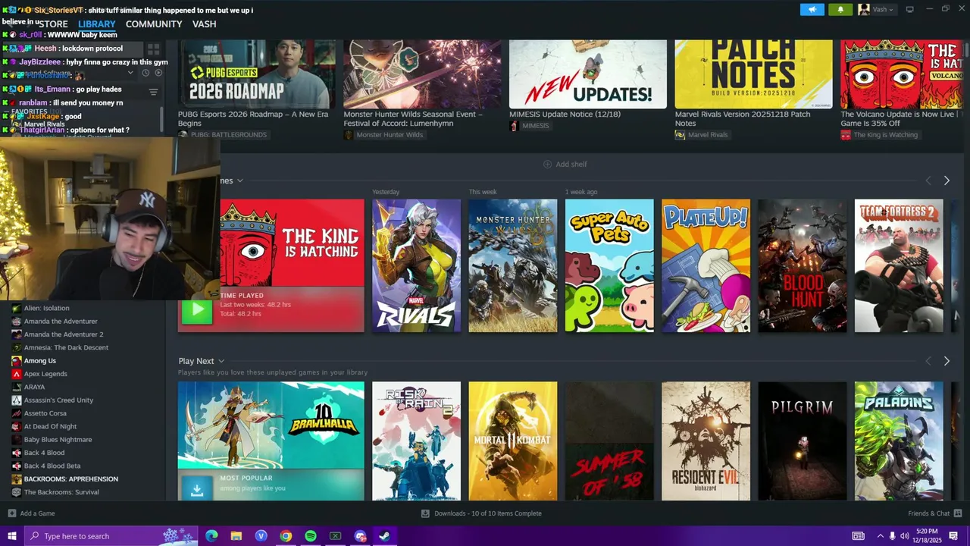Select the Among Us icon in game list

[x=17, y=361]
